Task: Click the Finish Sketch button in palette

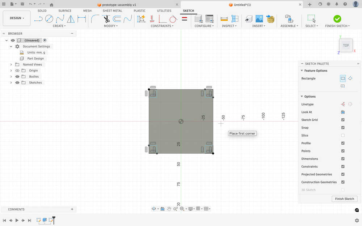Action: pyautogui.click(x=344, y=199)
